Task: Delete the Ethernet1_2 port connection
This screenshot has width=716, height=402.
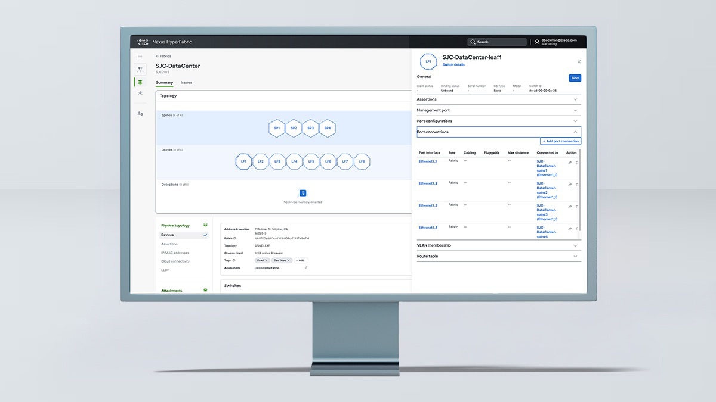Action: (577, 184)
